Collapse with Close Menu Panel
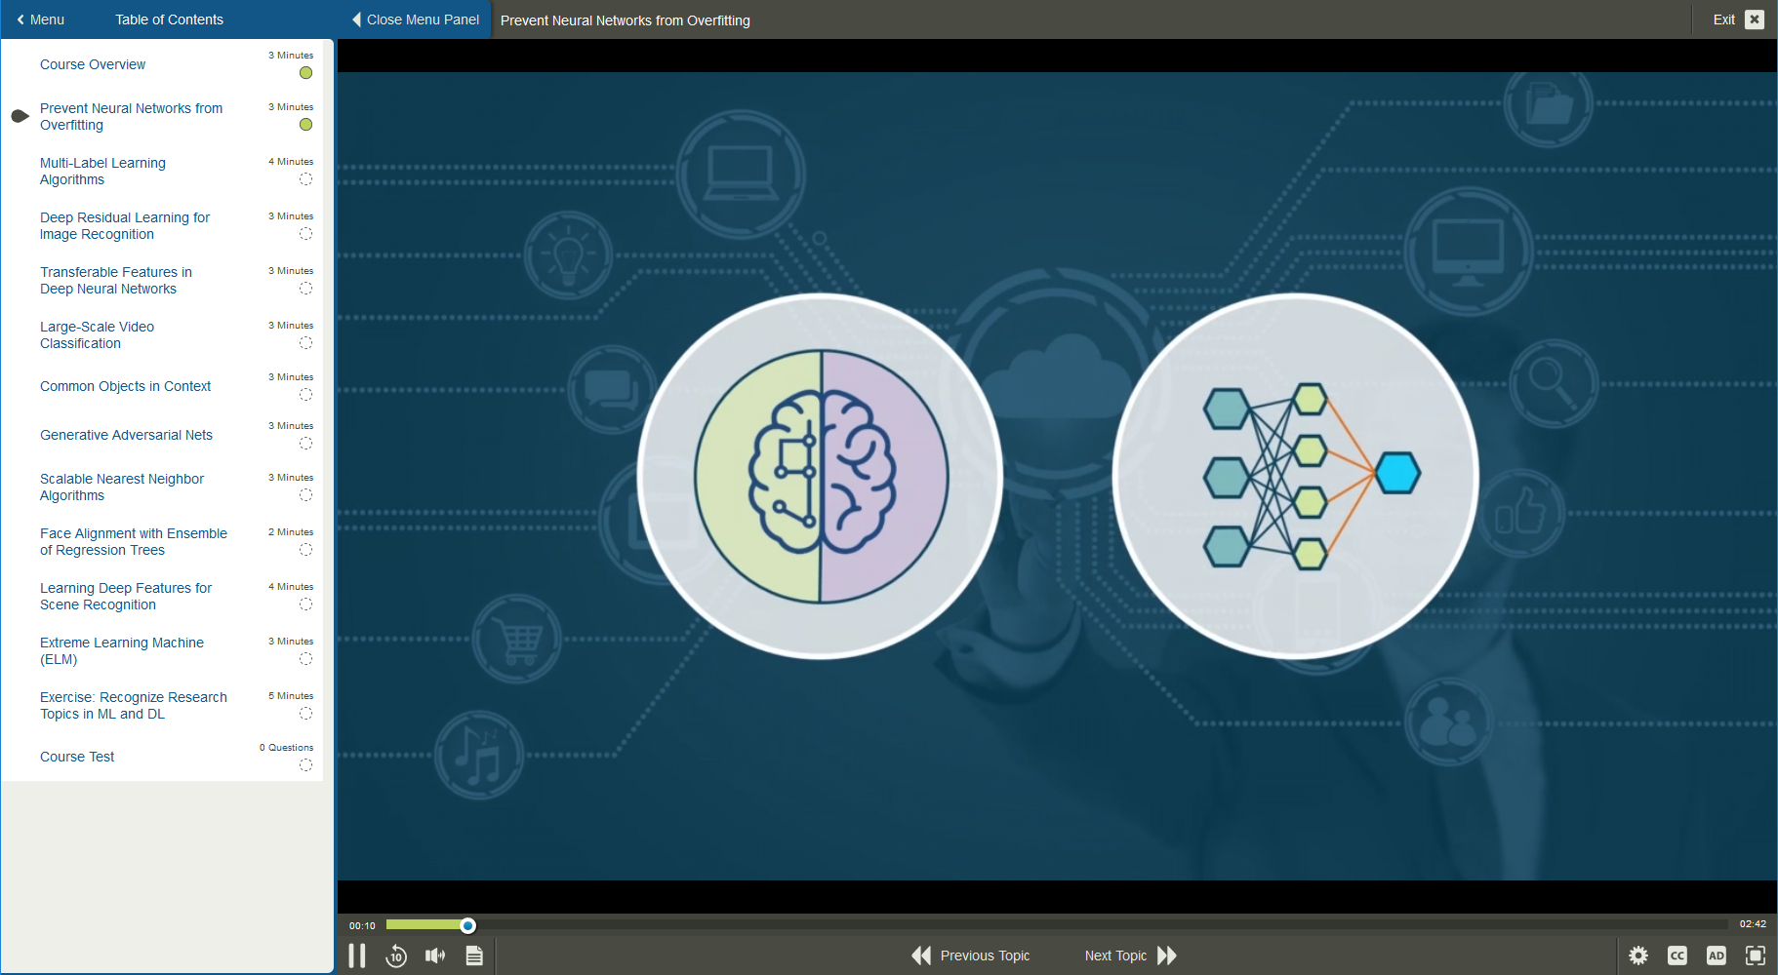The width and height of the screenshot is (1778, 975). click(x=416, y=19)
